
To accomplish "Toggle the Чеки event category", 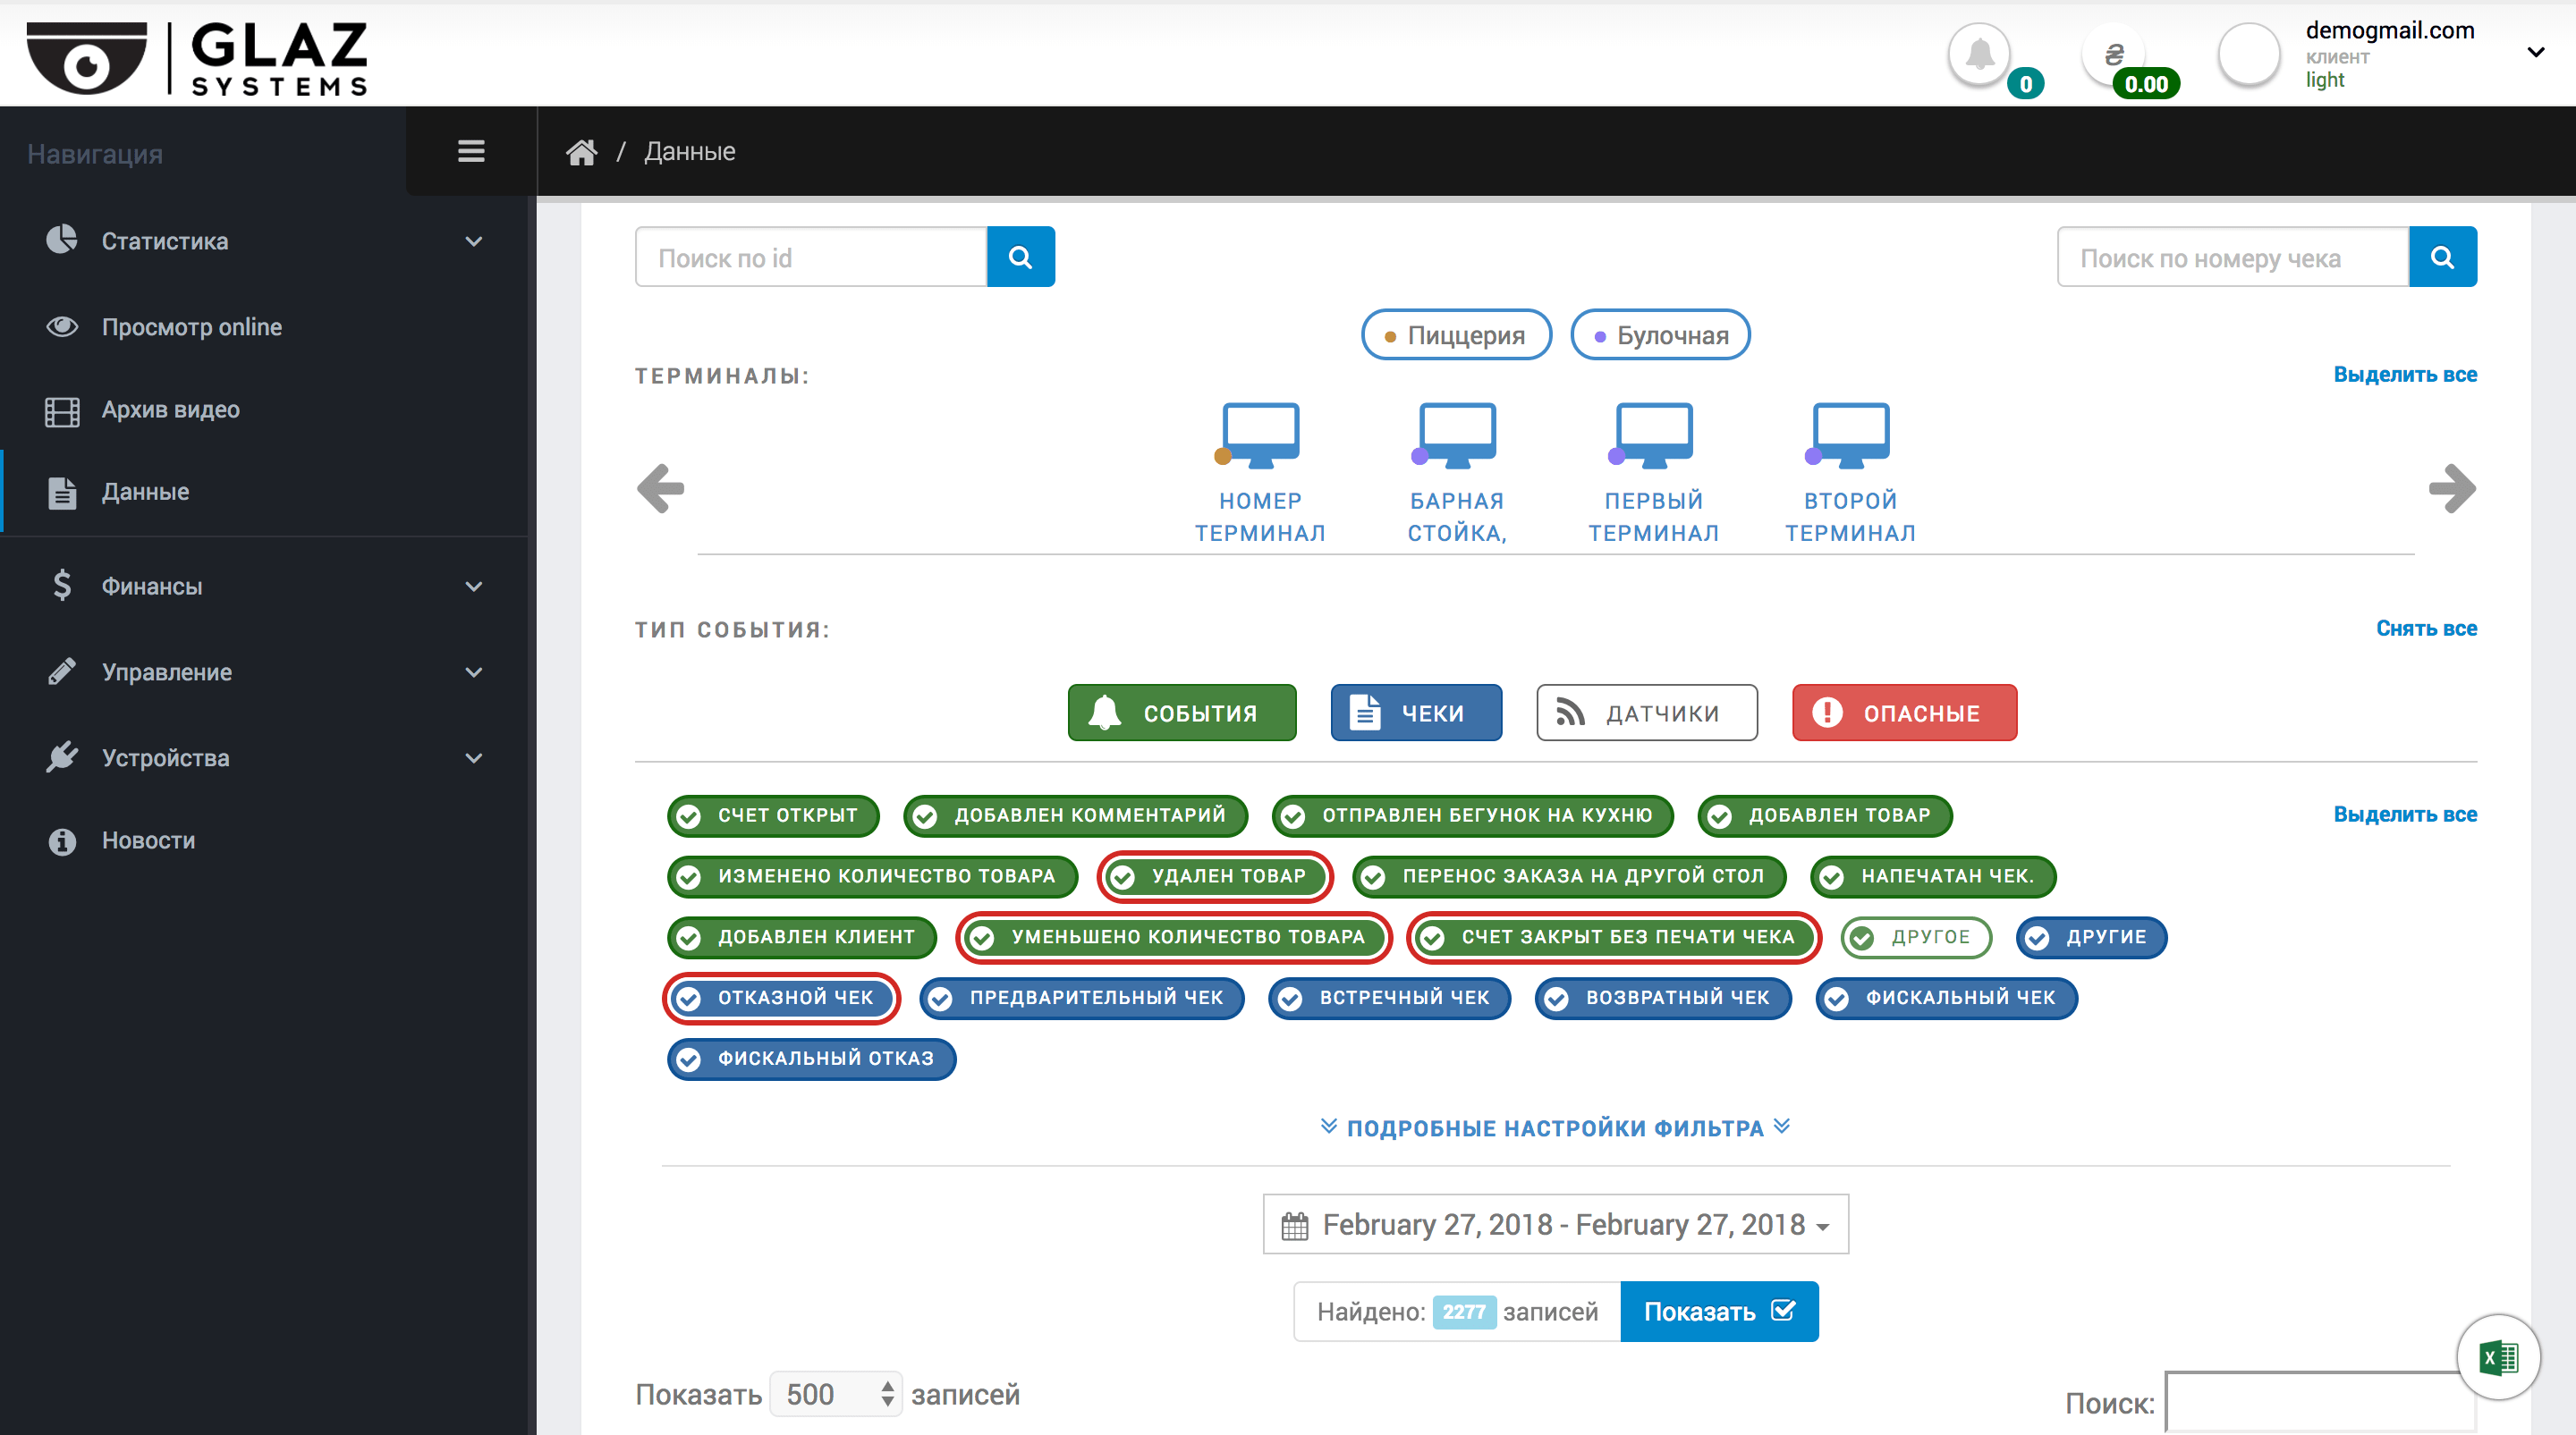I will 1415,713.
